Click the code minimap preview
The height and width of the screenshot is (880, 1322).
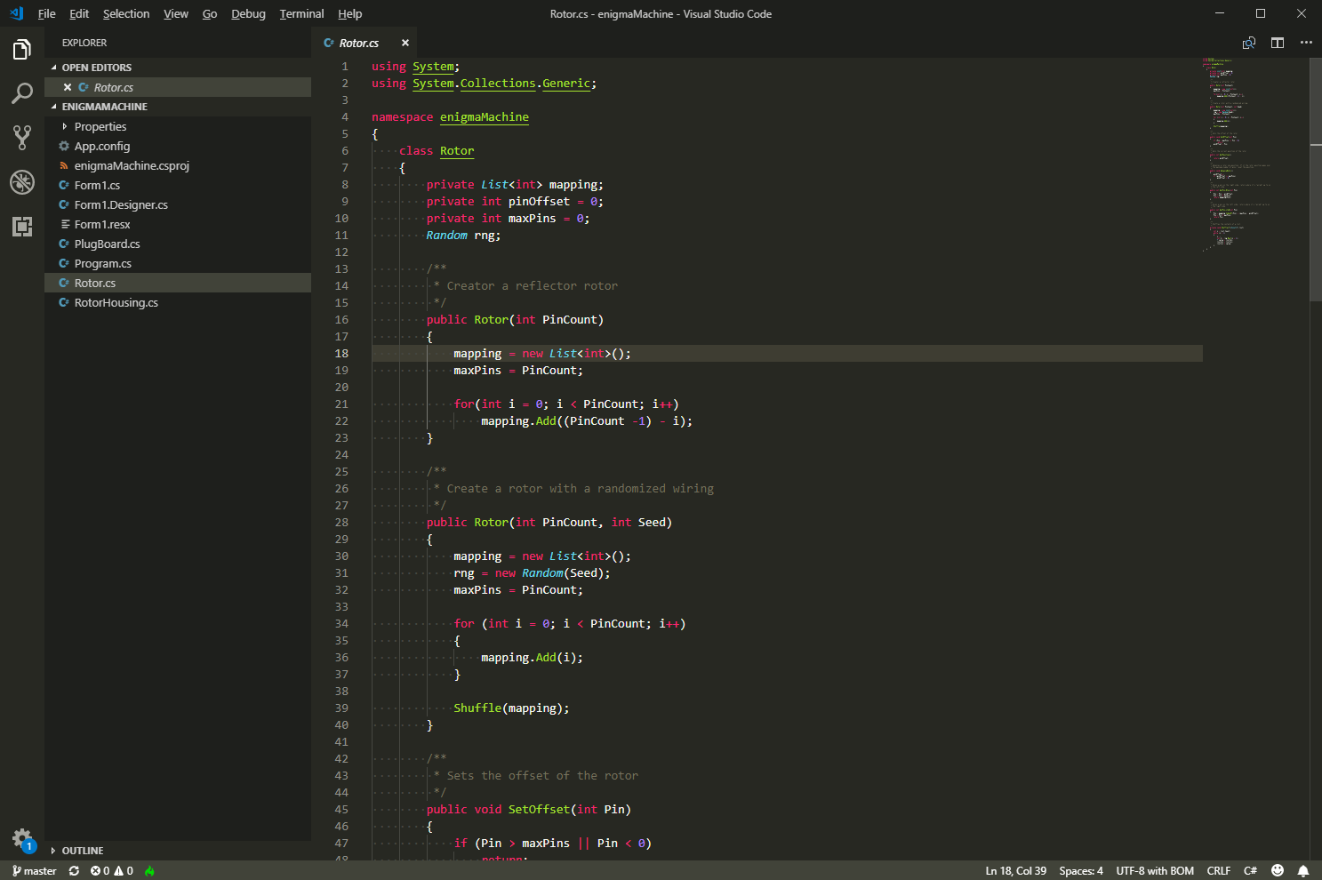(x=1255, y=156)
